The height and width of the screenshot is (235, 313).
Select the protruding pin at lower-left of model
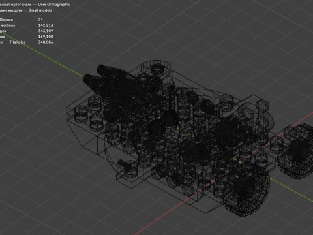click(x=123, y=164)
